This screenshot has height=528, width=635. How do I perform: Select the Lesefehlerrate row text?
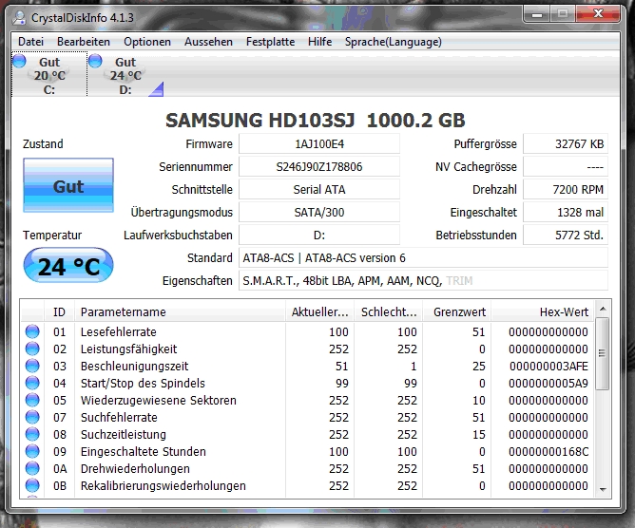pyautogui.click(x=118, y=331)
